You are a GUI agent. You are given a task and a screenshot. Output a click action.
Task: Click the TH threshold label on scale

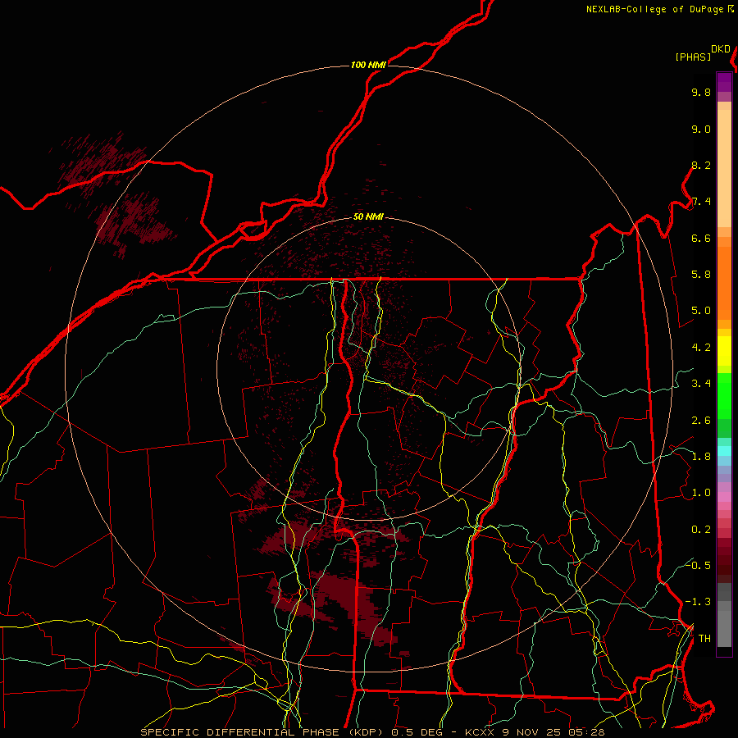coord(704,639)
